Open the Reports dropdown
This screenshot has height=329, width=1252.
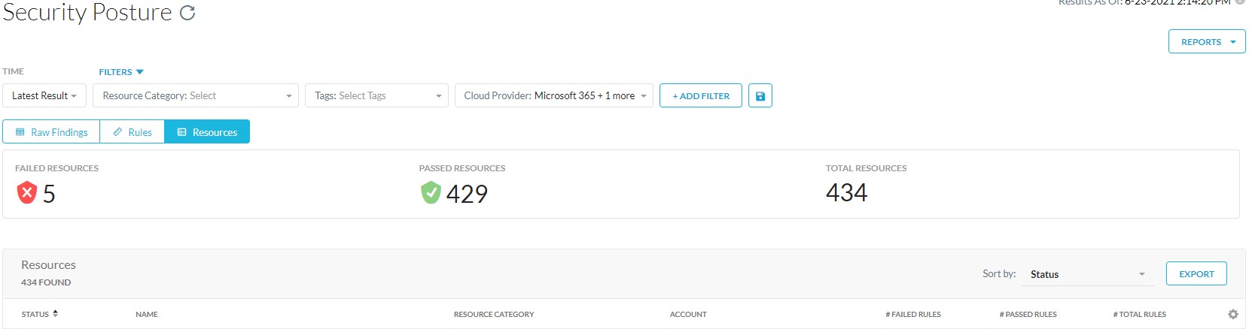point(1207,41)
